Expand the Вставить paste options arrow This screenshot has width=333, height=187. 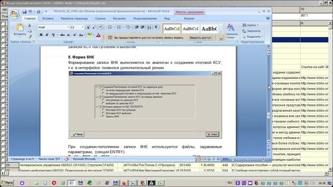tap(20, 37)
